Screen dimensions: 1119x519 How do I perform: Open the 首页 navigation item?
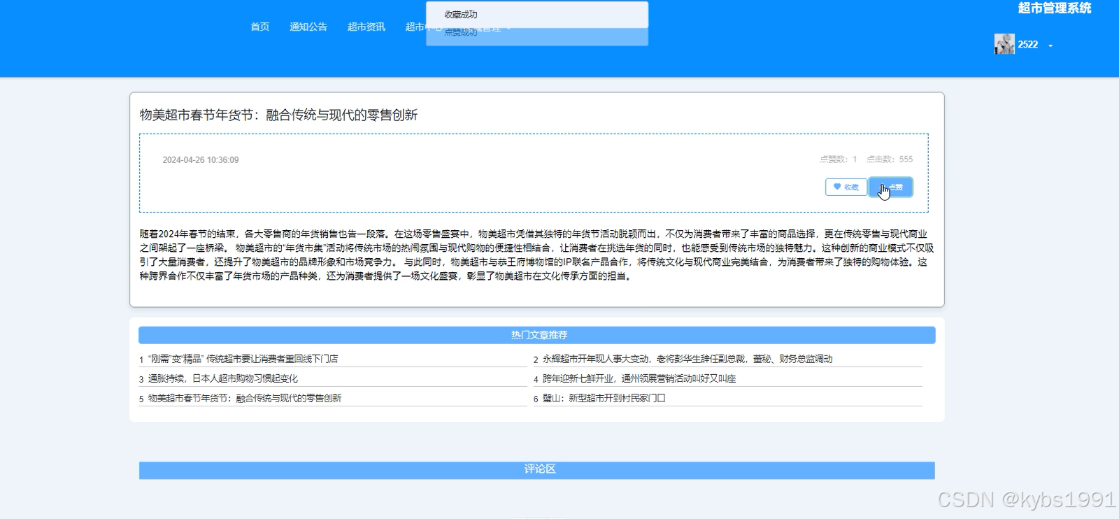click(x=259, y=27)
